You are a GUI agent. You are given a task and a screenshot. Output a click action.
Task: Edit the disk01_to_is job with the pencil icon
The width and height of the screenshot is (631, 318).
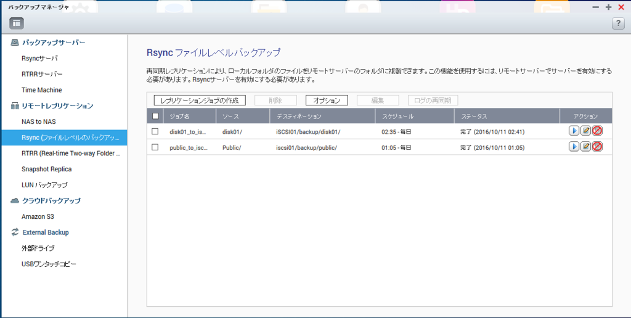[x=585, y=131]
